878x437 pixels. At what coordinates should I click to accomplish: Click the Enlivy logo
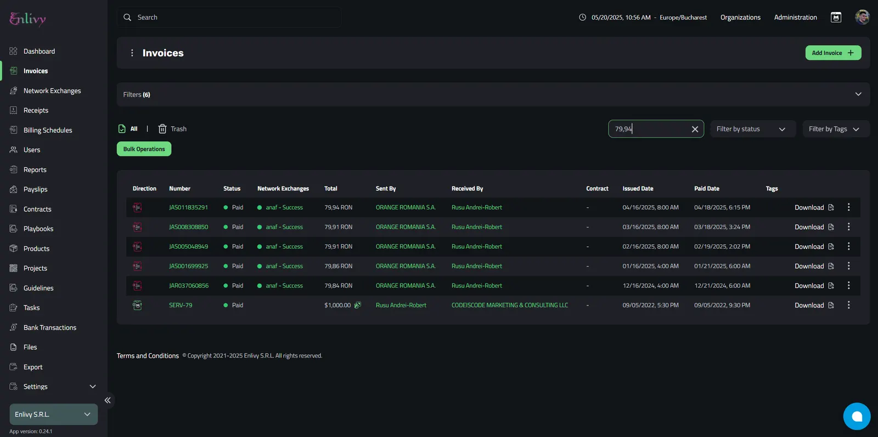[x=27, y=19]
